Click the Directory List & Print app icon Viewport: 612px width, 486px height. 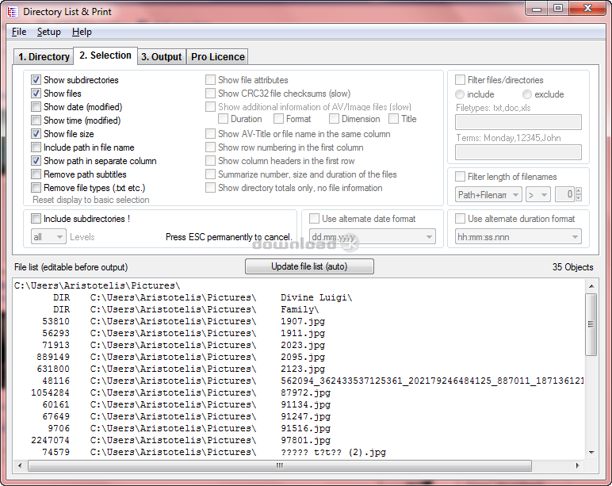pos(13,12)
